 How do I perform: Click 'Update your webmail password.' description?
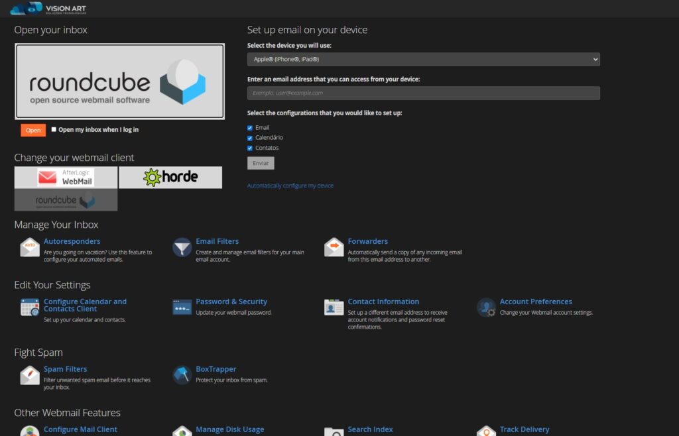point(234,312)
